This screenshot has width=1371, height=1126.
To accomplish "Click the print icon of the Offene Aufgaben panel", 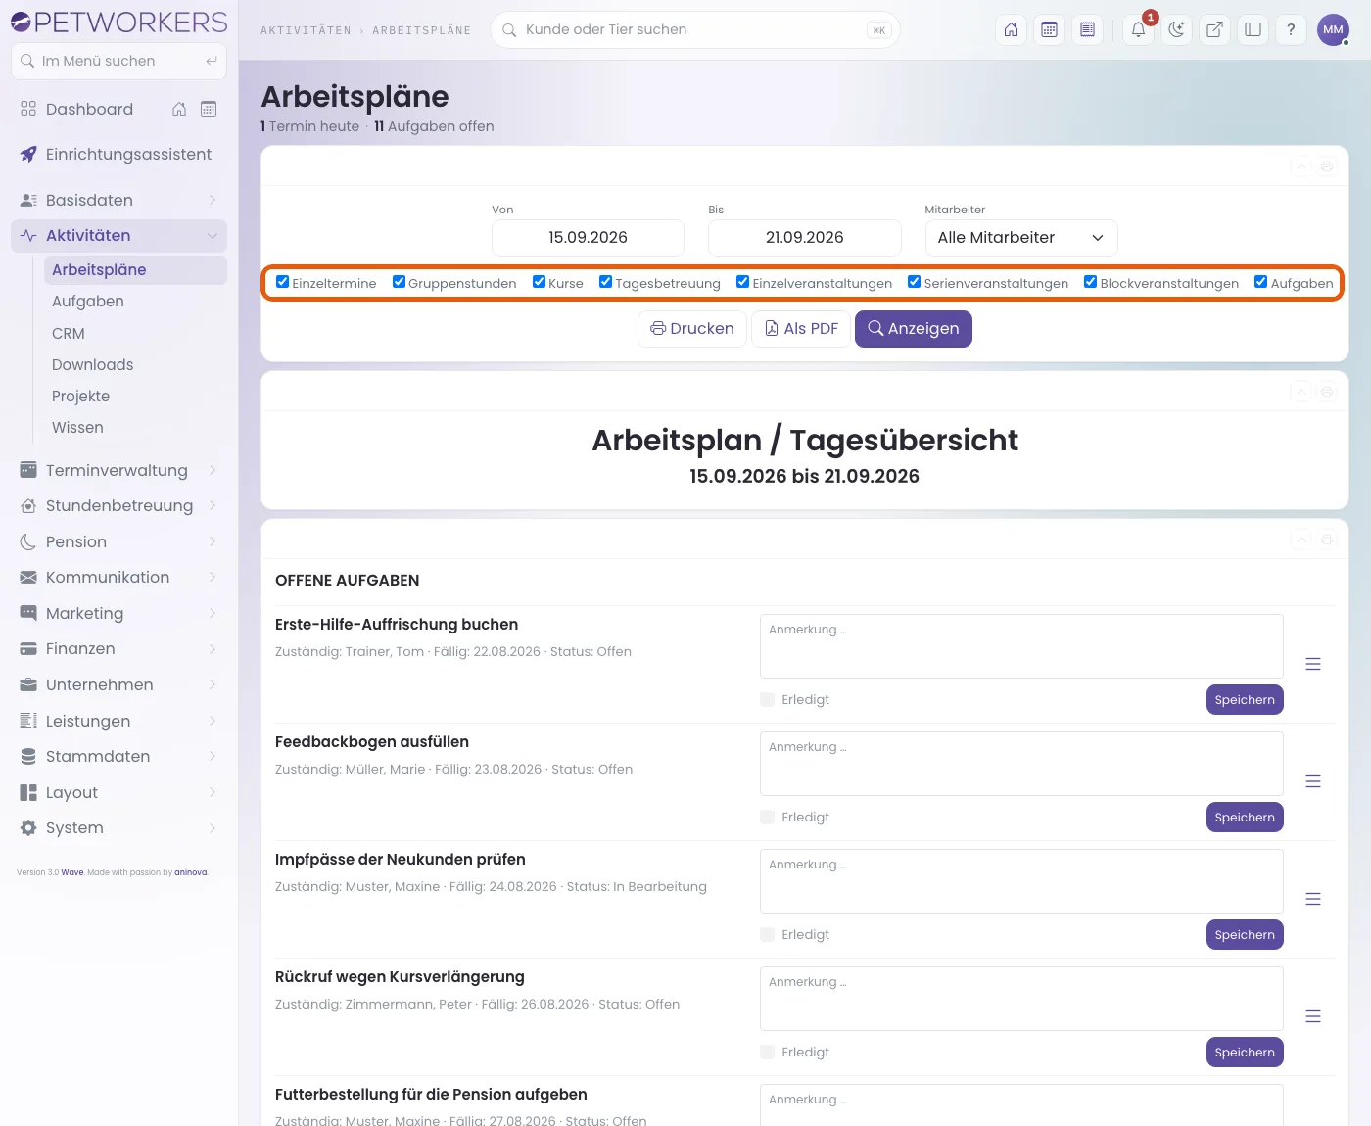I will click(1327, 540).
